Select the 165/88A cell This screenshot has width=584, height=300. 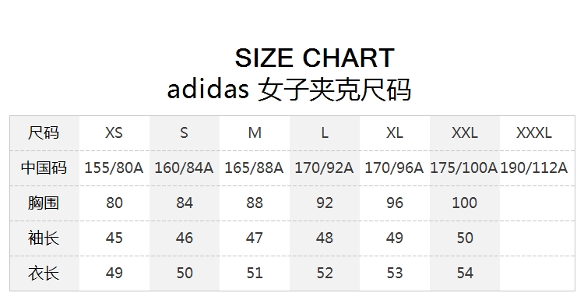click(x=254, y=168)
